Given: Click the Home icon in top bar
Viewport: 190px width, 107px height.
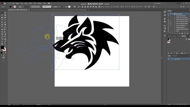Looking at the screenshot, I should (5, 4).
